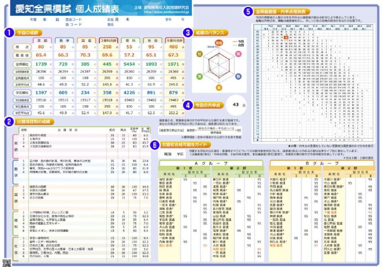The height and width of the screenshot is (267, 382).
Task: Click the vertical 社会 label in the item breakdown
Action: [x=16, y=249]
